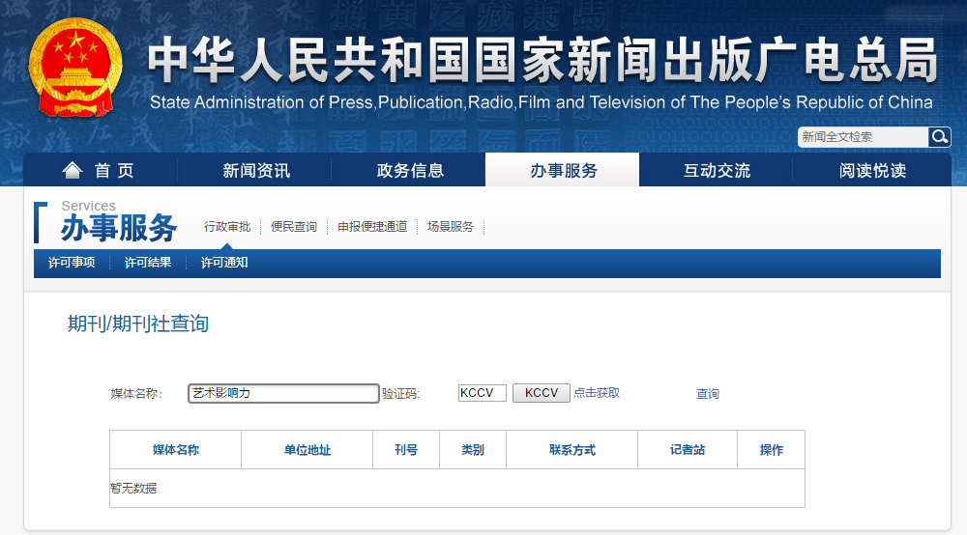Image resolution: width=967 pixels, height=535 pixels.
Task: Click the 记者站 column header
Action: click(x=687, y=450)
